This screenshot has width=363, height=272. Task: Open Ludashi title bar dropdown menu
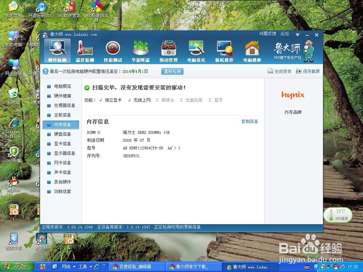coord(298,35)
